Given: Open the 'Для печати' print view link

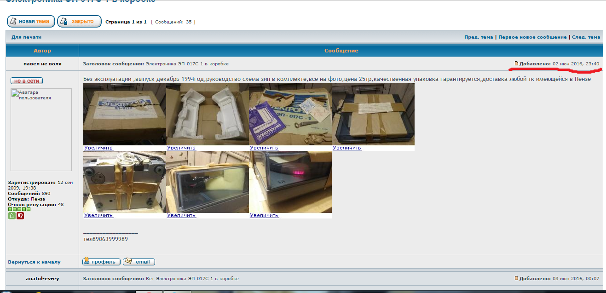Looking at the screenshot, I should [x=26, y=37].
